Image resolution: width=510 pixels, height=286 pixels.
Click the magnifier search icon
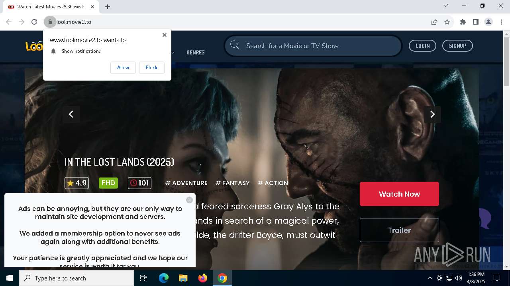tap(235, 46)
